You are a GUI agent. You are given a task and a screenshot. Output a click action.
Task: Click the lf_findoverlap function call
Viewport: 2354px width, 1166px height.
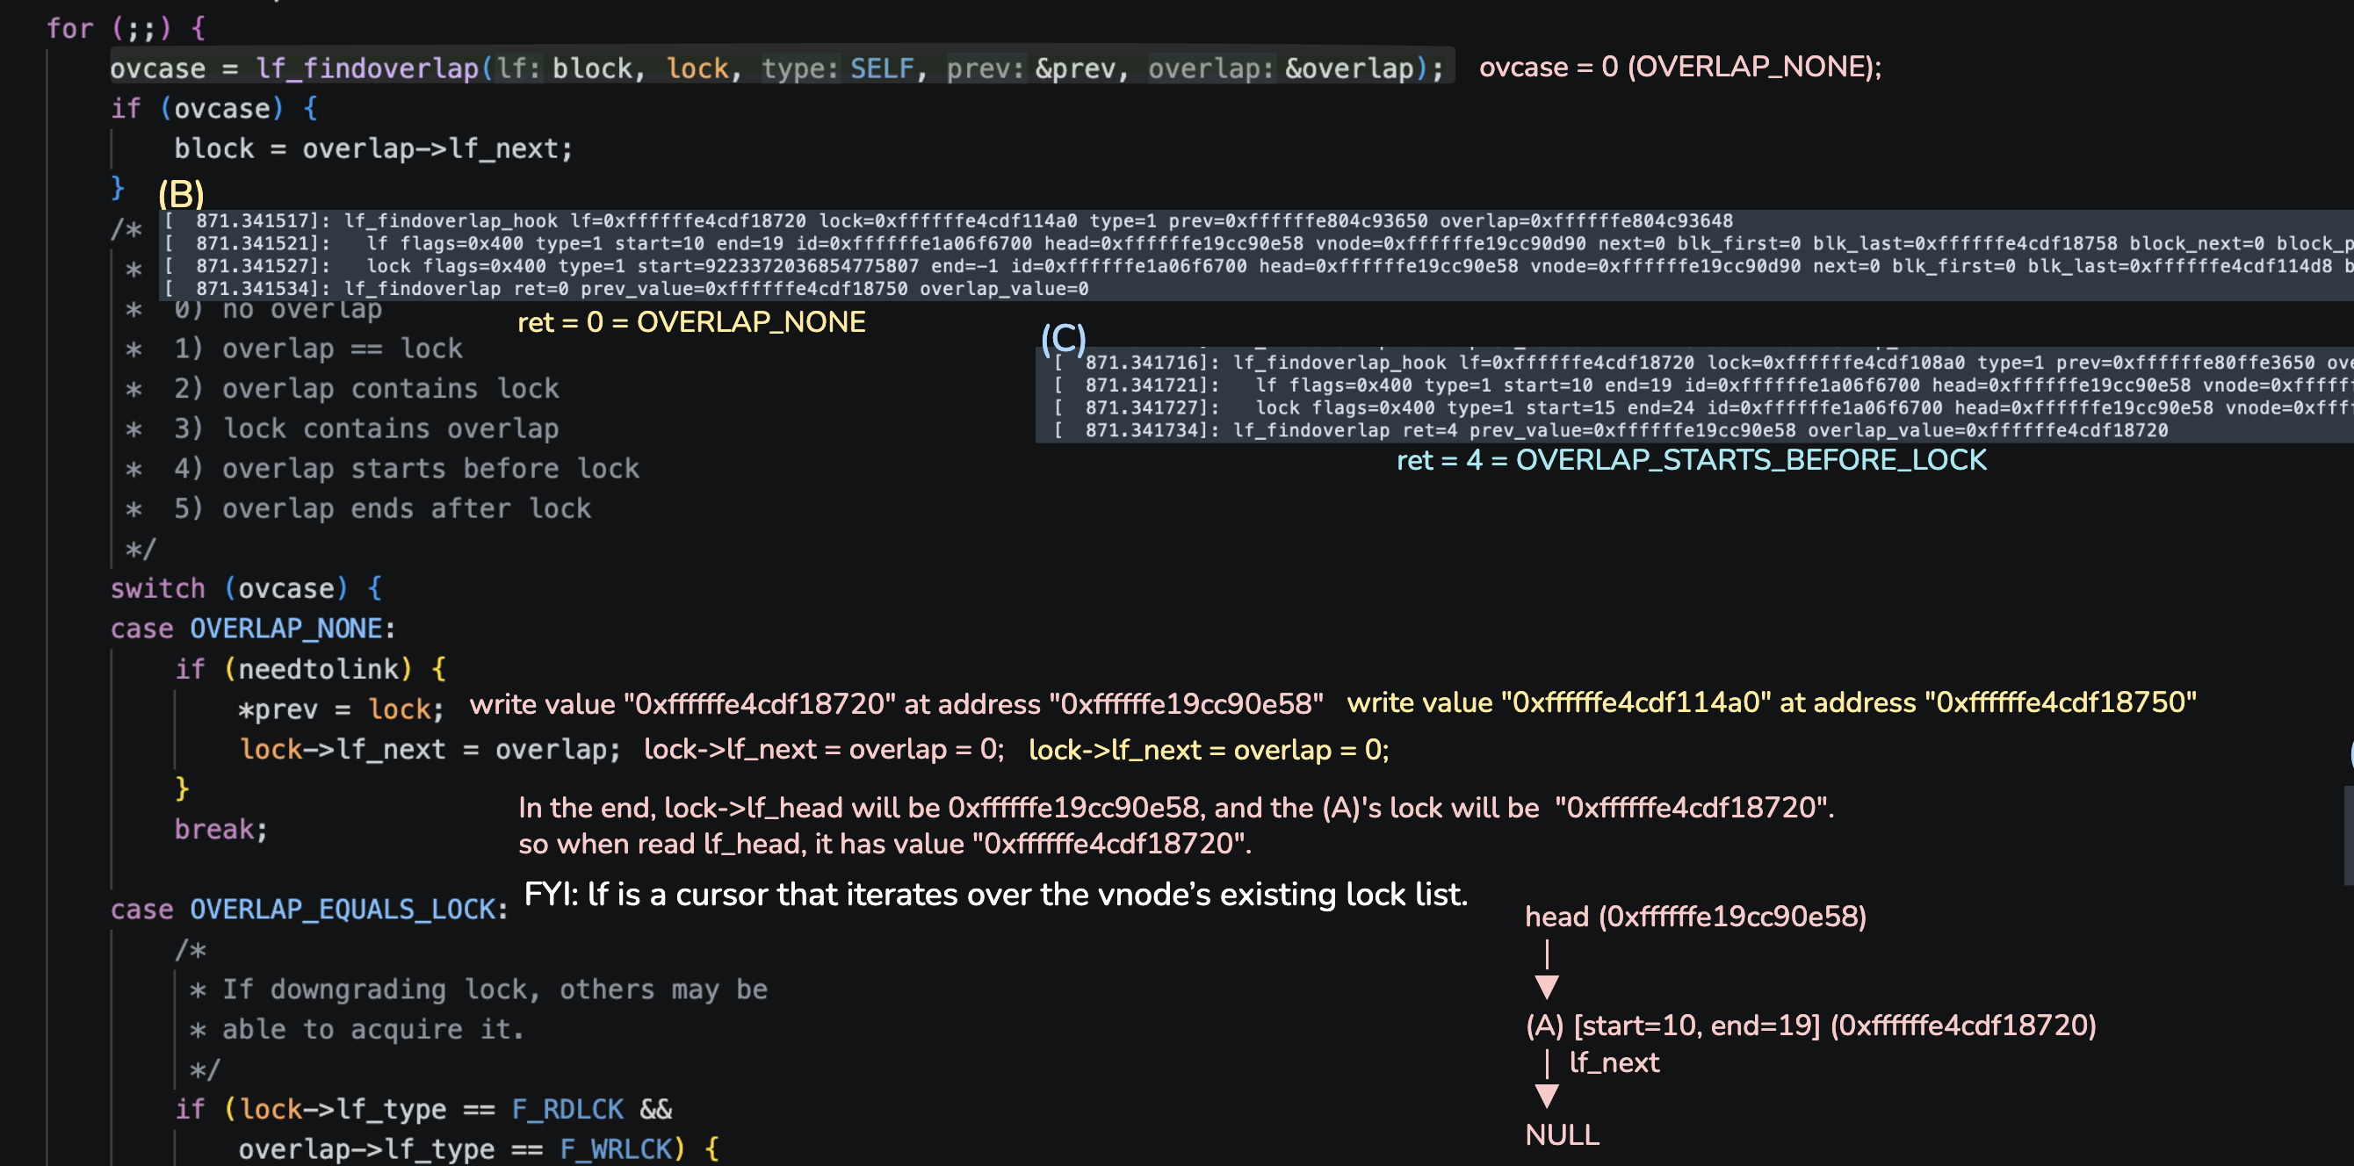[x=367, y=68]
